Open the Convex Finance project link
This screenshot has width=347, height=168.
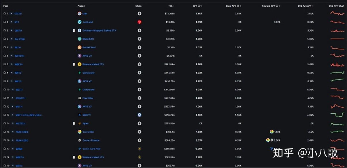(91, 140)
